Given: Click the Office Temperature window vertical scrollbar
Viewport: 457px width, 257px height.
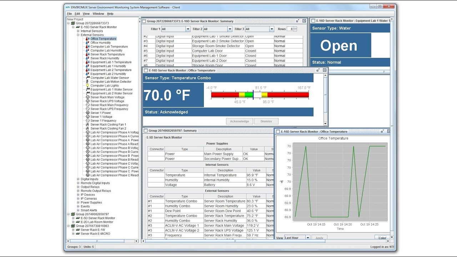Looking at the screenshot, I should coord(325,100).
